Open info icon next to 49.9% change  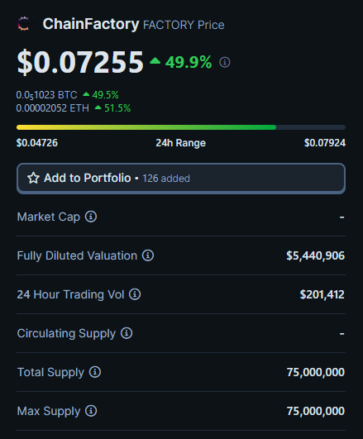click(225, 62)
